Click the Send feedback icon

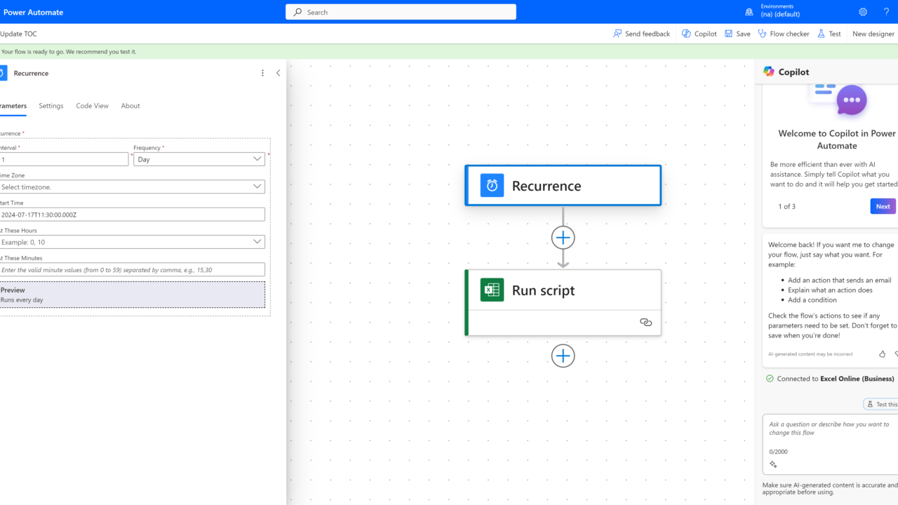pos(617,34)
